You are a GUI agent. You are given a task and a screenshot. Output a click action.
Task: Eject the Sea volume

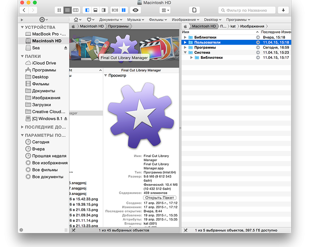[66, 48]
